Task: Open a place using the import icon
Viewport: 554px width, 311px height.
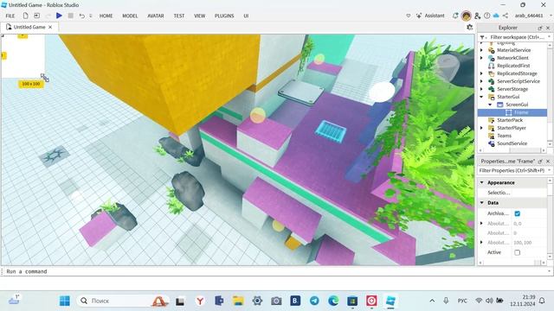Action: point(36,16)
